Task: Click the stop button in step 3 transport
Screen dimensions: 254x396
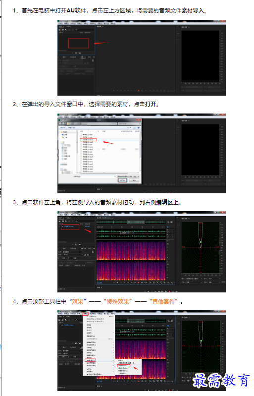Action: 114,283
